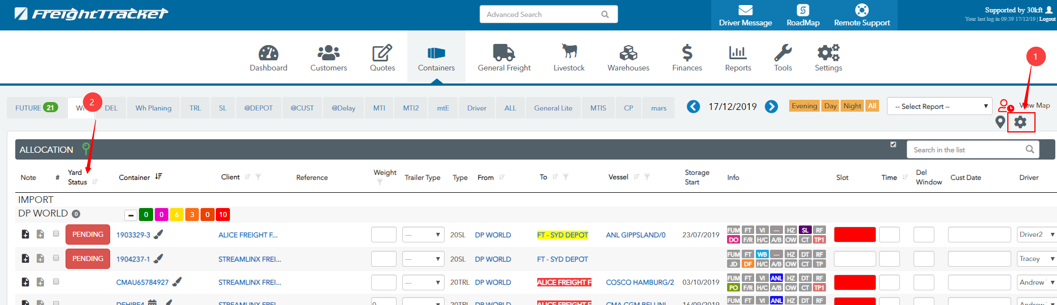The height and width of the screenshot is (305, 1057).
Task: Open client ALICE FREIGHT F... link
Action: [248, 235]
